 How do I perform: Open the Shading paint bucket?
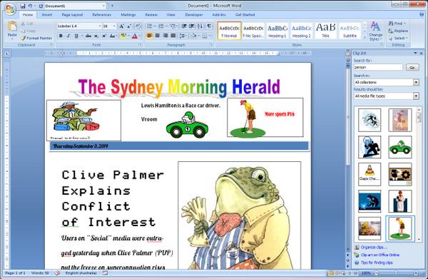click(x=193, y=36)
